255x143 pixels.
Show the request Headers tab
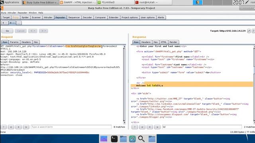pyautogui.click(x=26, y=42)
